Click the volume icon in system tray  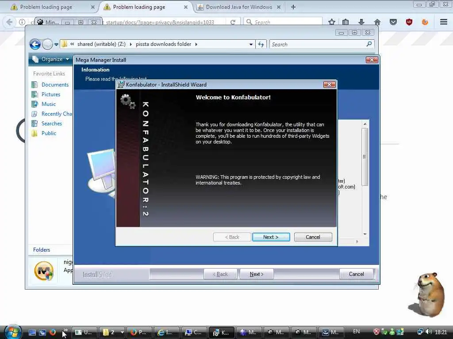[429, 332]
